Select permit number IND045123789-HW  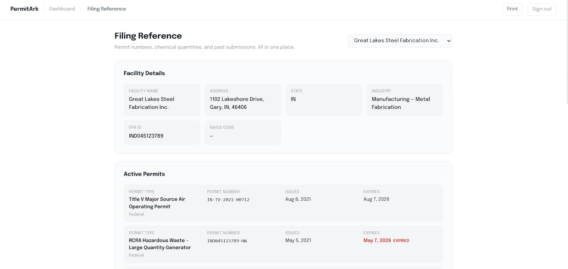[227, 241]
